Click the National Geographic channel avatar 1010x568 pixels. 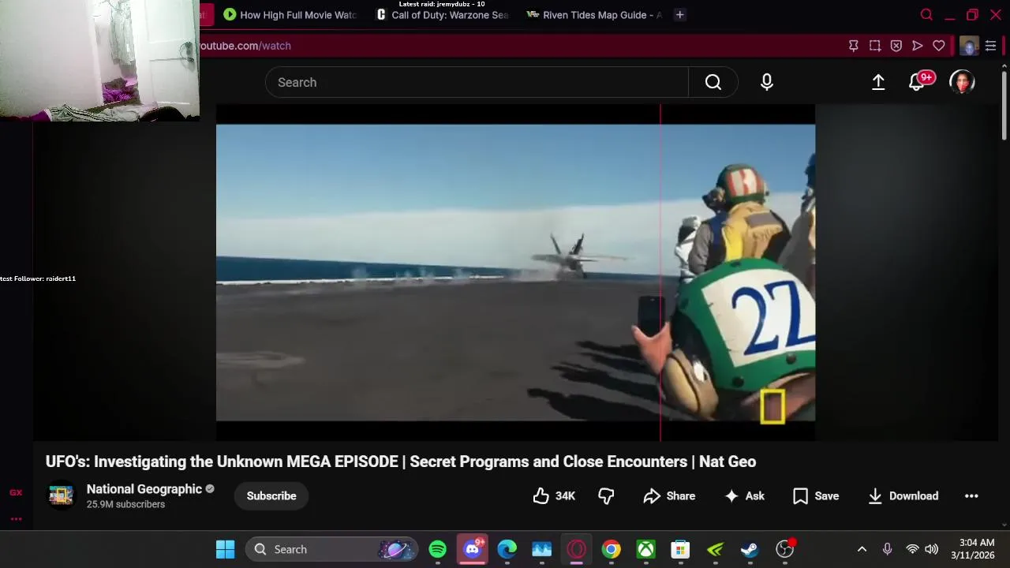tap(62, 495)
